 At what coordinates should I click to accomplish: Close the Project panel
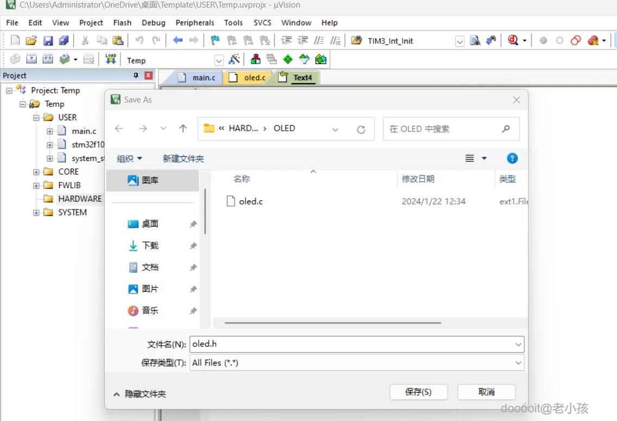[x=148, y=75]
